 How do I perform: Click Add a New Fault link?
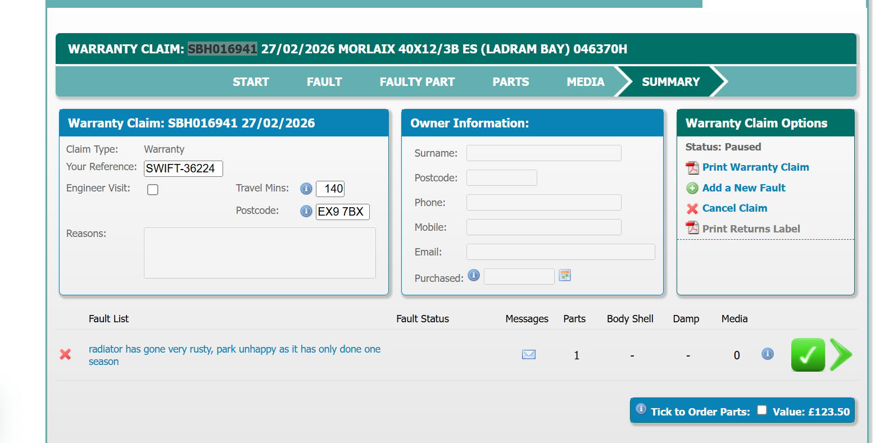pyautogui.click(x=744, y=188)
